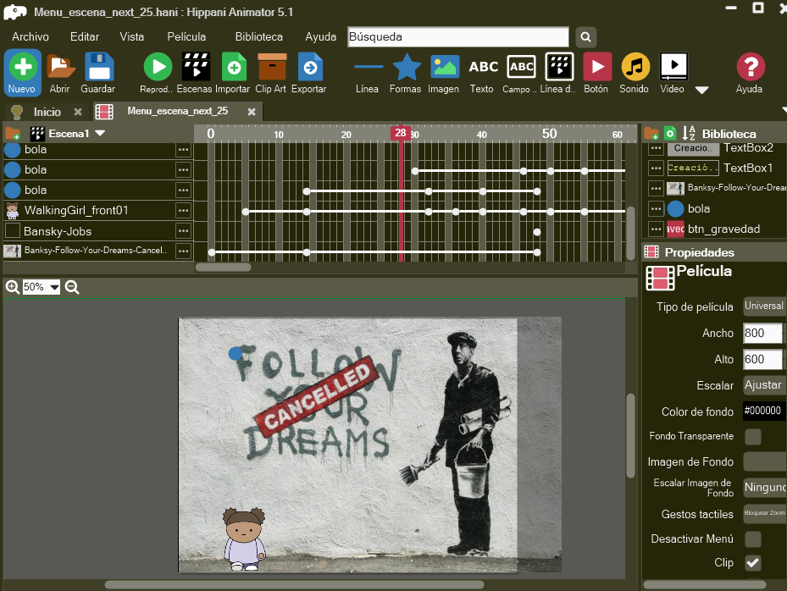This screenshot has width=787, height=591.
Task: Add new layer folder icon in timeline
Action: click(13, 134)
